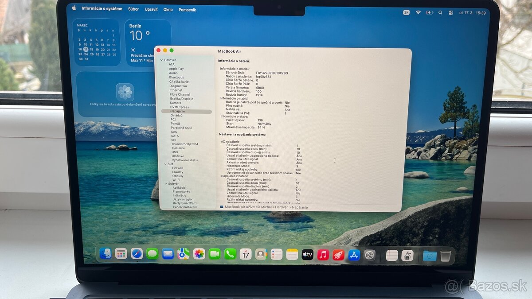Screen dimensions: 532x299
Task: Launch FaceTime from the Dock
Action: (215, 254)
